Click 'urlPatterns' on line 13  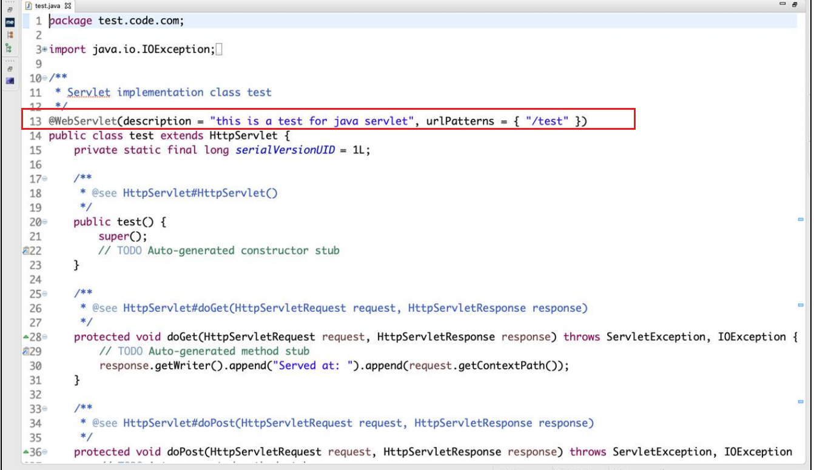pyautogui.click(x=460, y=121)
